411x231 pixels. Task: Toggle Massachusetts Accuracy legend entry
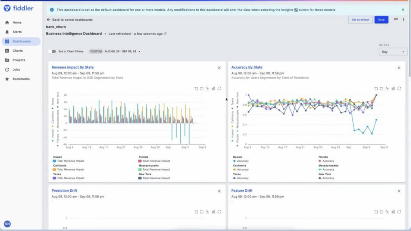(326, 170)
